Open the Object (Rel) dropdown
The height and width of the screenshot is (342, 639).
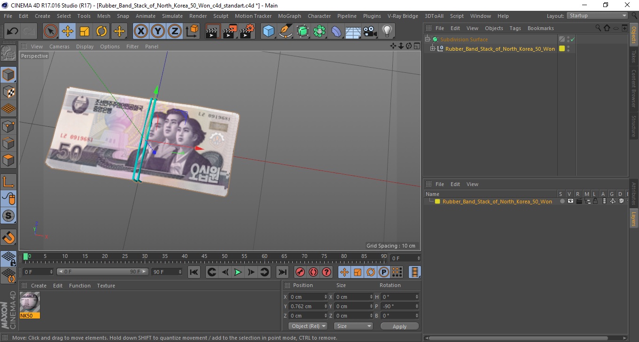308,326
